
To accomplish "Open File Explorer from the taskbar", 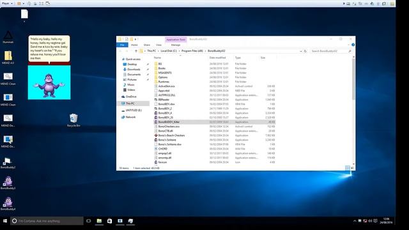I will 99,221.
